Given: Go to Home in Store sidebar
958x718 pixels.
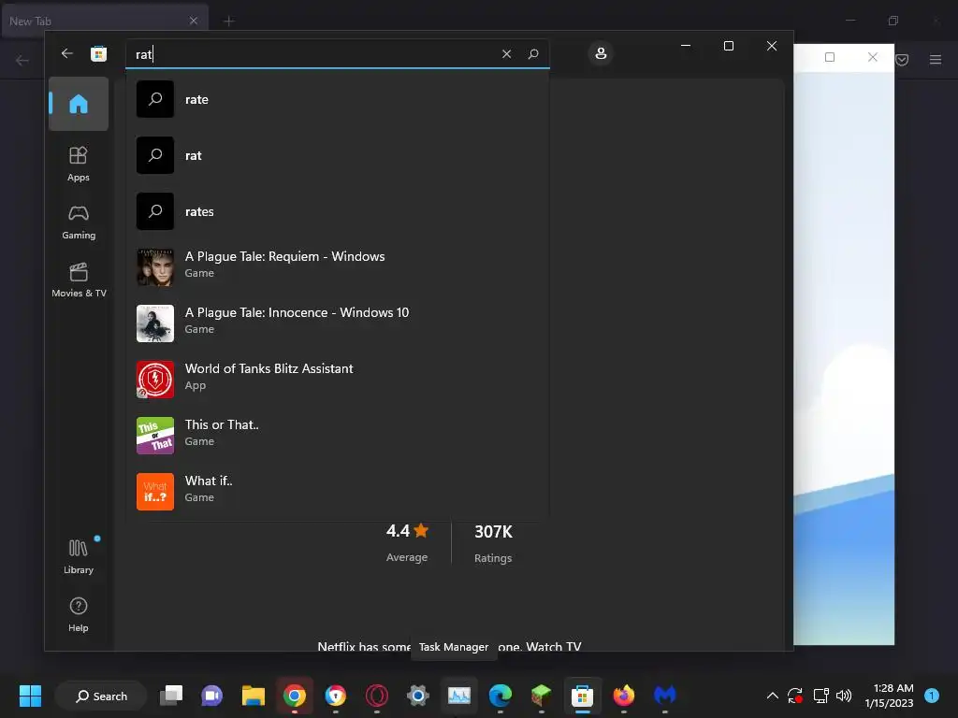Looking at the screenshot, I should (79, 104).
